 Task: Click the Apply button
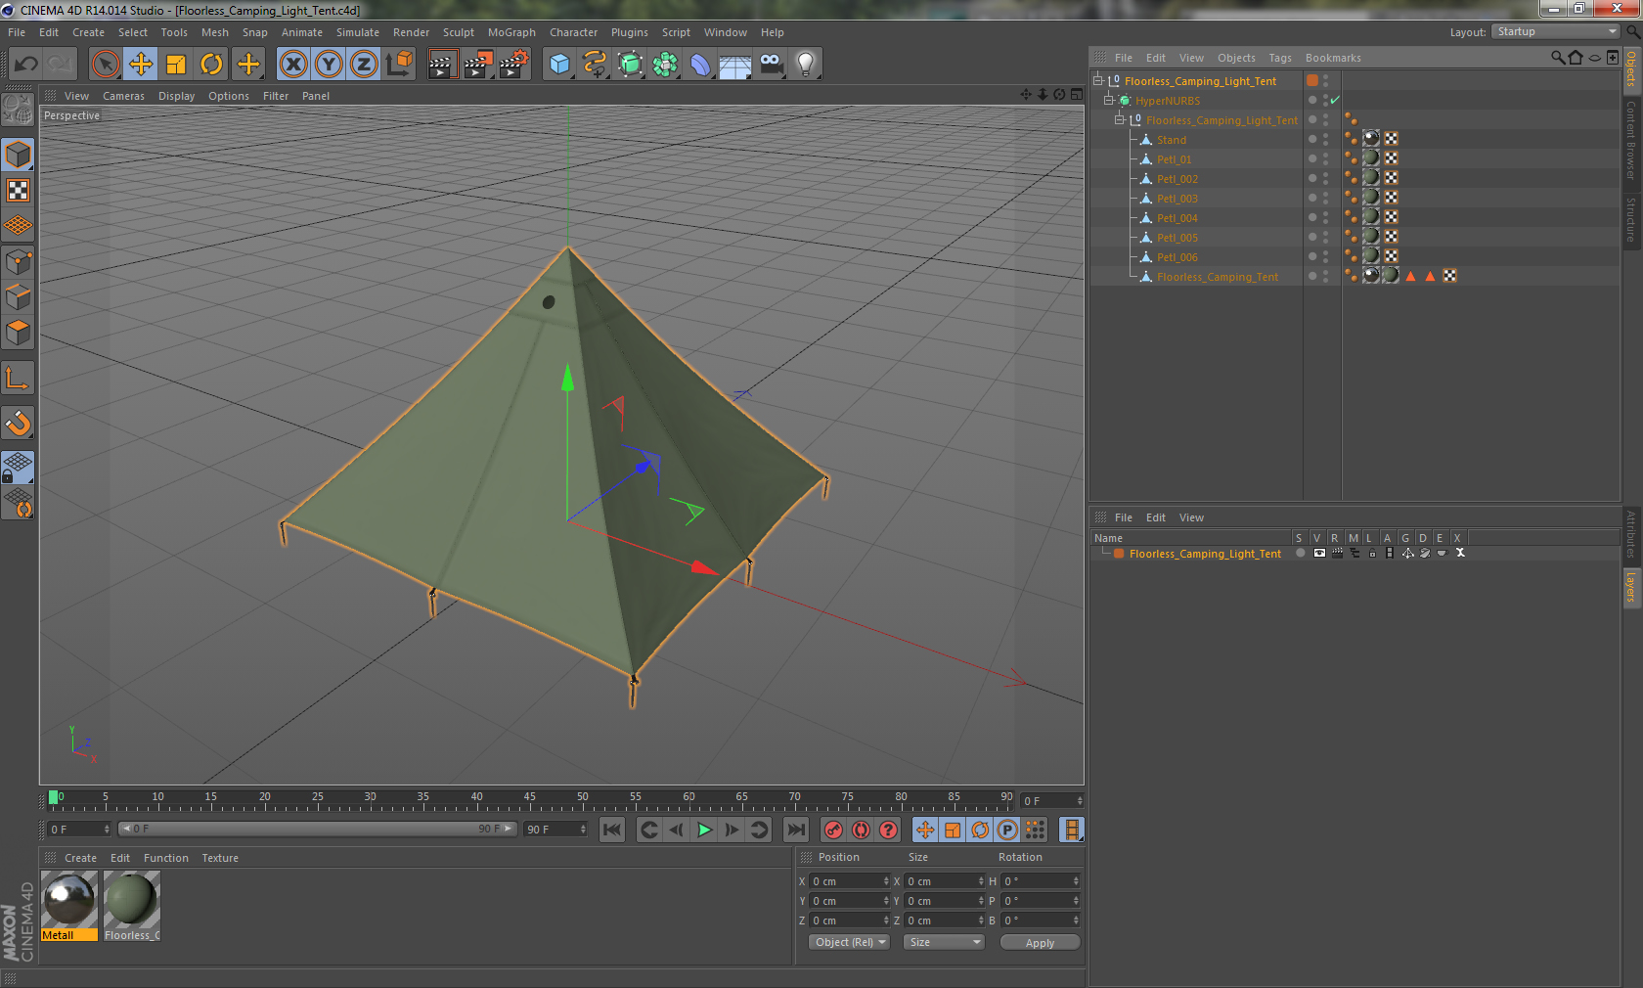click(1040, 943)
